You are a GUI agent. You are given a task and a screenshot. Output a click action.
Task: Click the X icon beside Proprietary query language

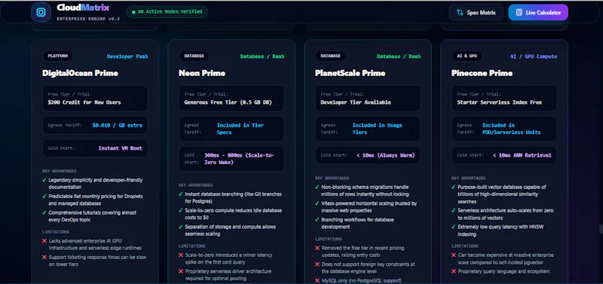click(x=454, y=271)
